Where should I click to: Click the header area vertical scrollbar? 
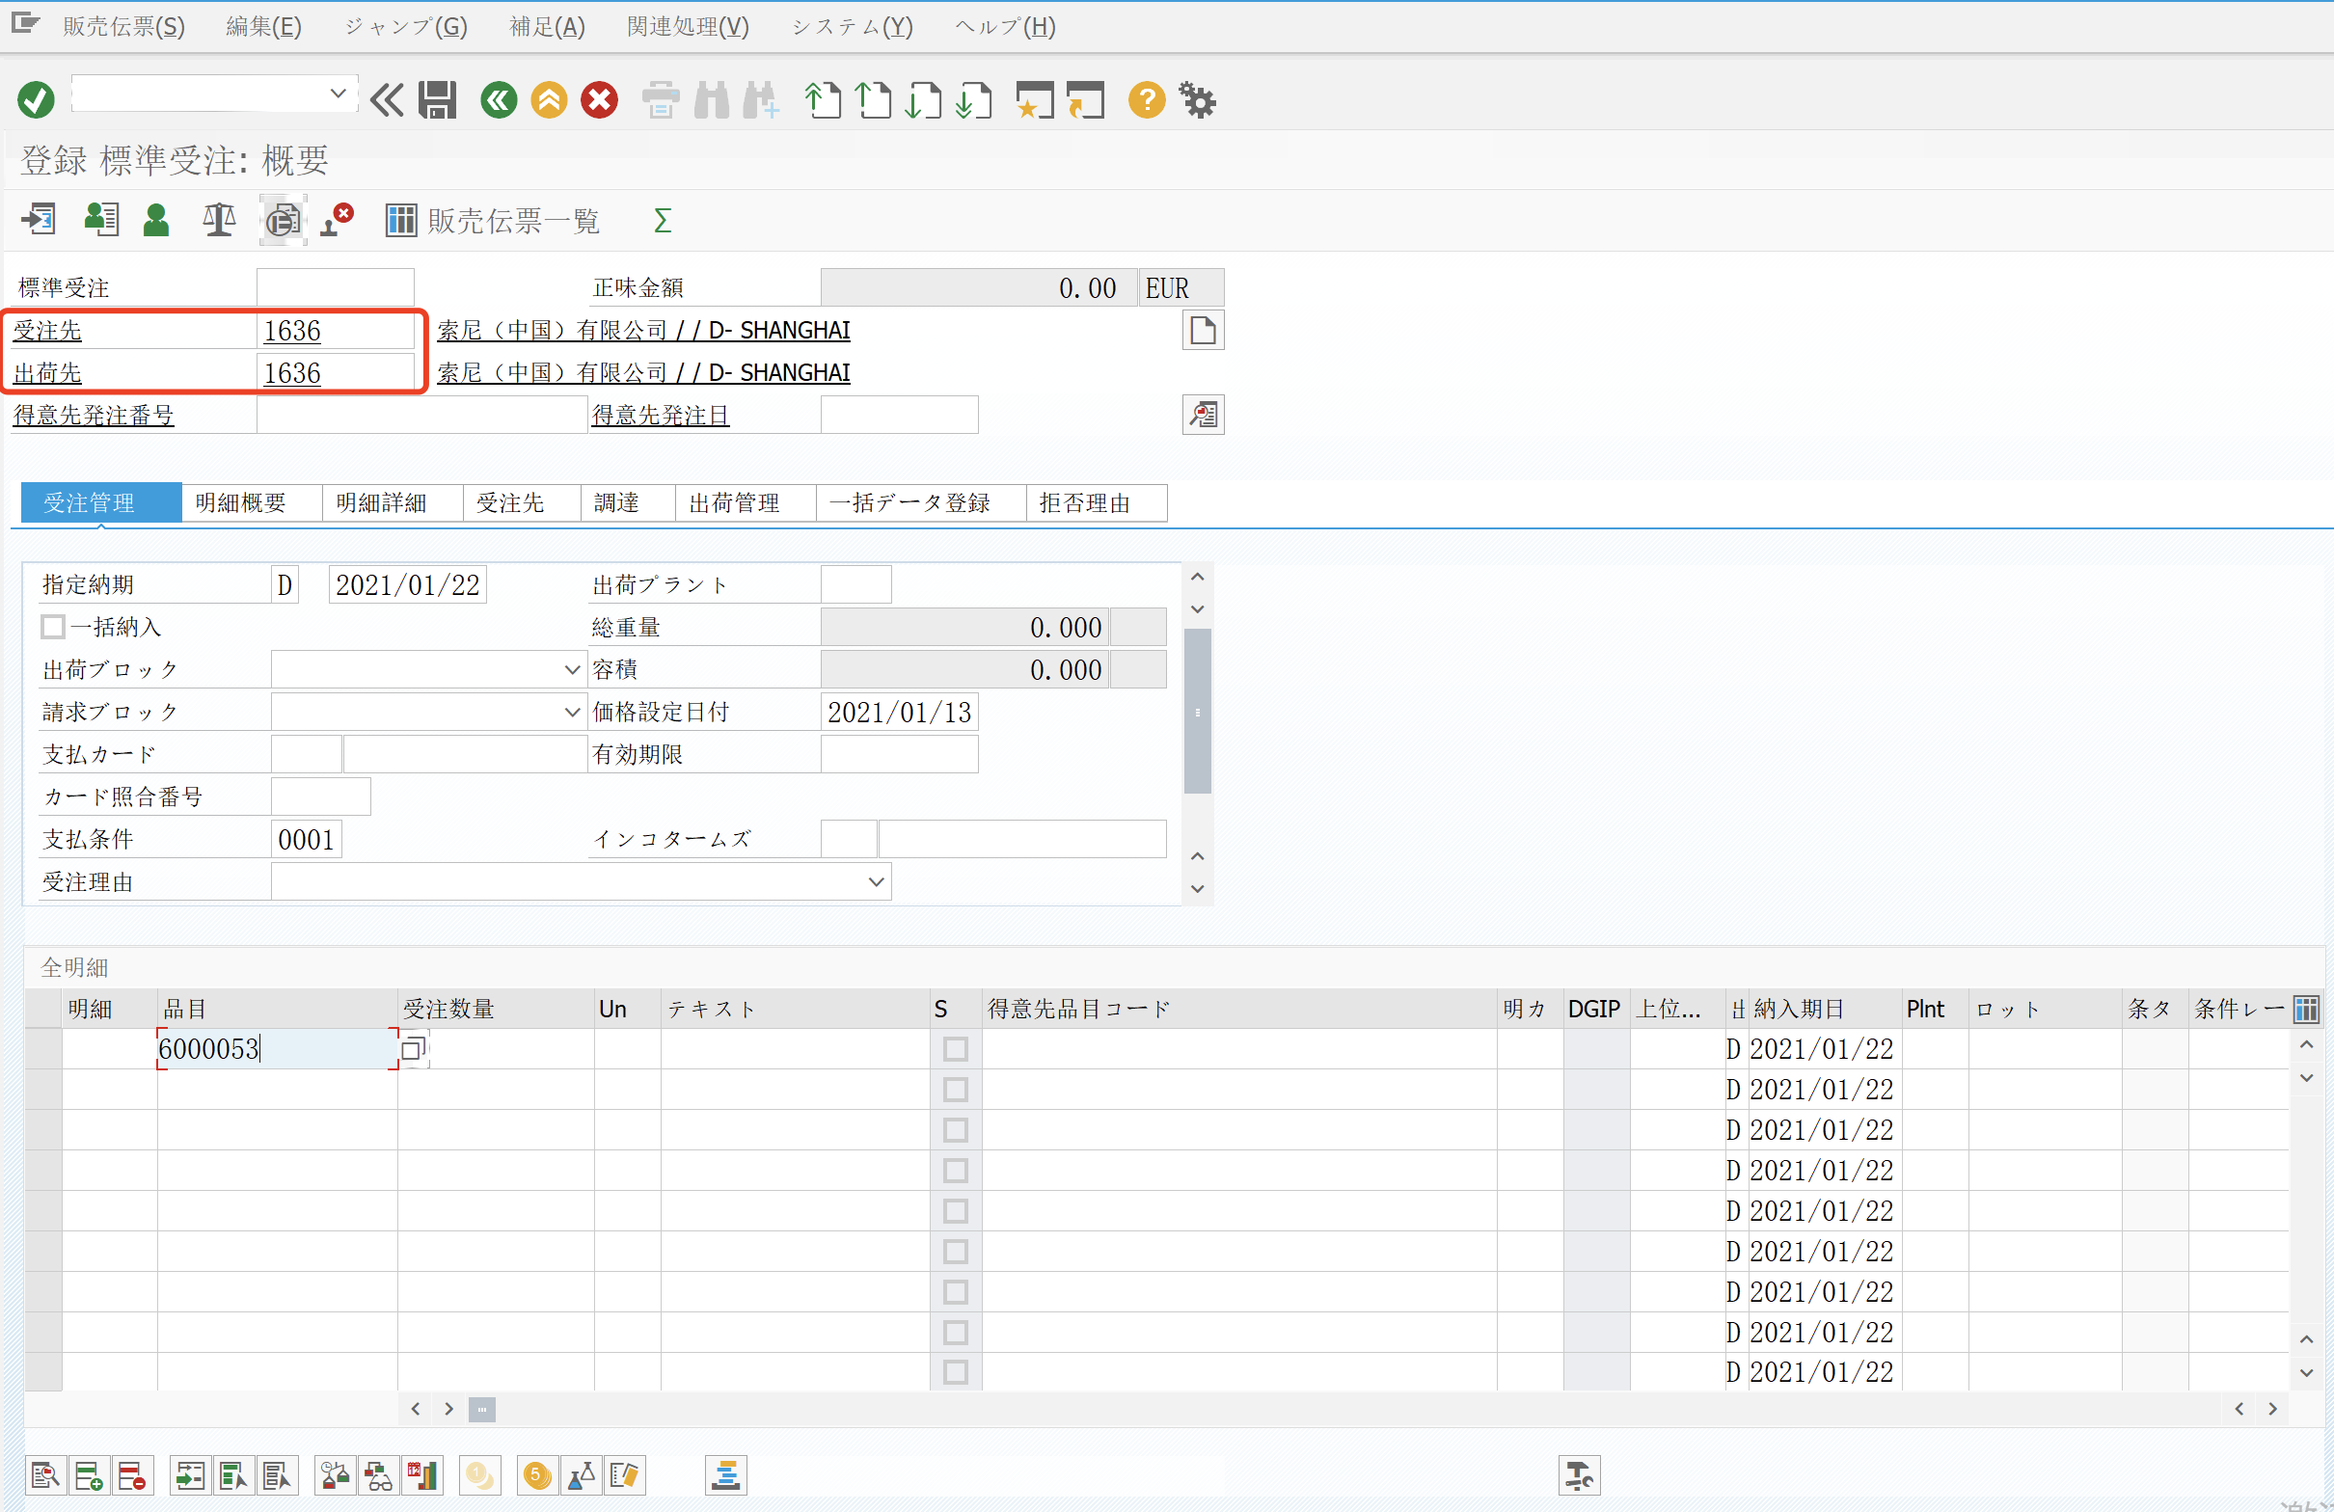click(x=1198, y=711)
